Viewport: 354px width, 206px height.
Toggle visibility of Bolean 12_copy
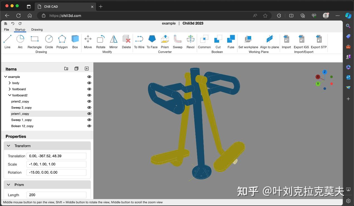89,126
